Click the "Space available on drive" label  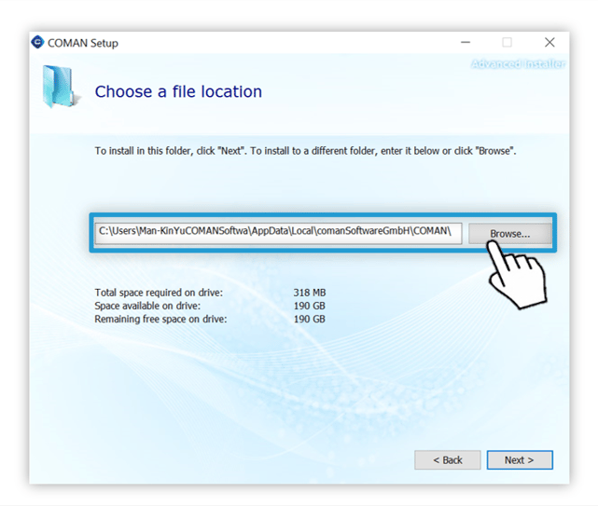147,306
